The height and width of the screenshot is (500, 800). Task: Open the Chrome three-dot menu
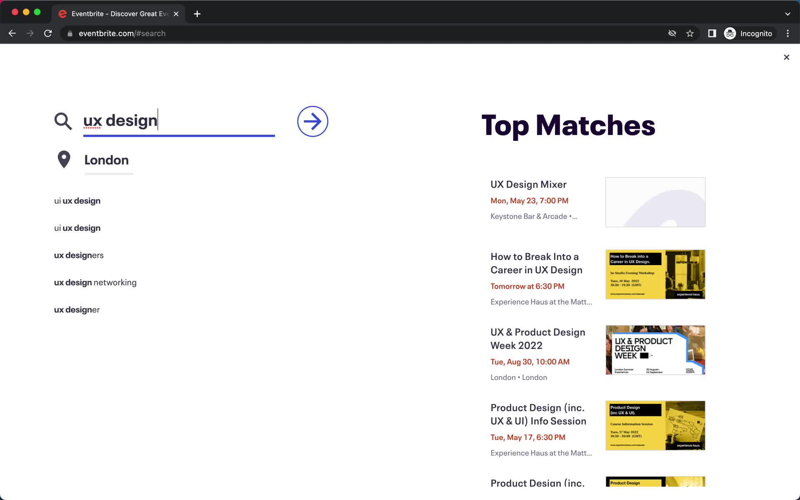tap(787, 33)
